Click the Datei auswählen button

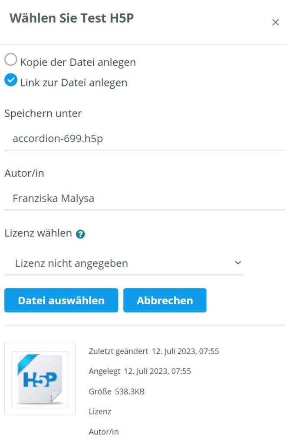pyautogui.click(x=61, y=300)
